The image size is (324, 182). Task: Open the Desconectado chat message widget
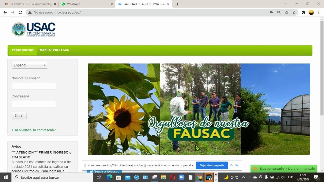pyautogui.click(x=284, y=169)
